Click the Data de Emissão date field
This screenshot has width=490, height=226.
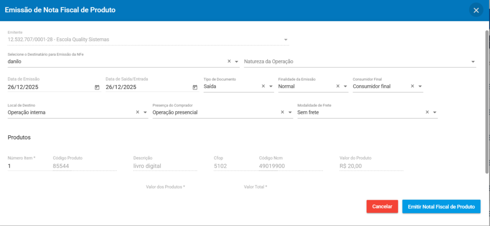point(48,87)
